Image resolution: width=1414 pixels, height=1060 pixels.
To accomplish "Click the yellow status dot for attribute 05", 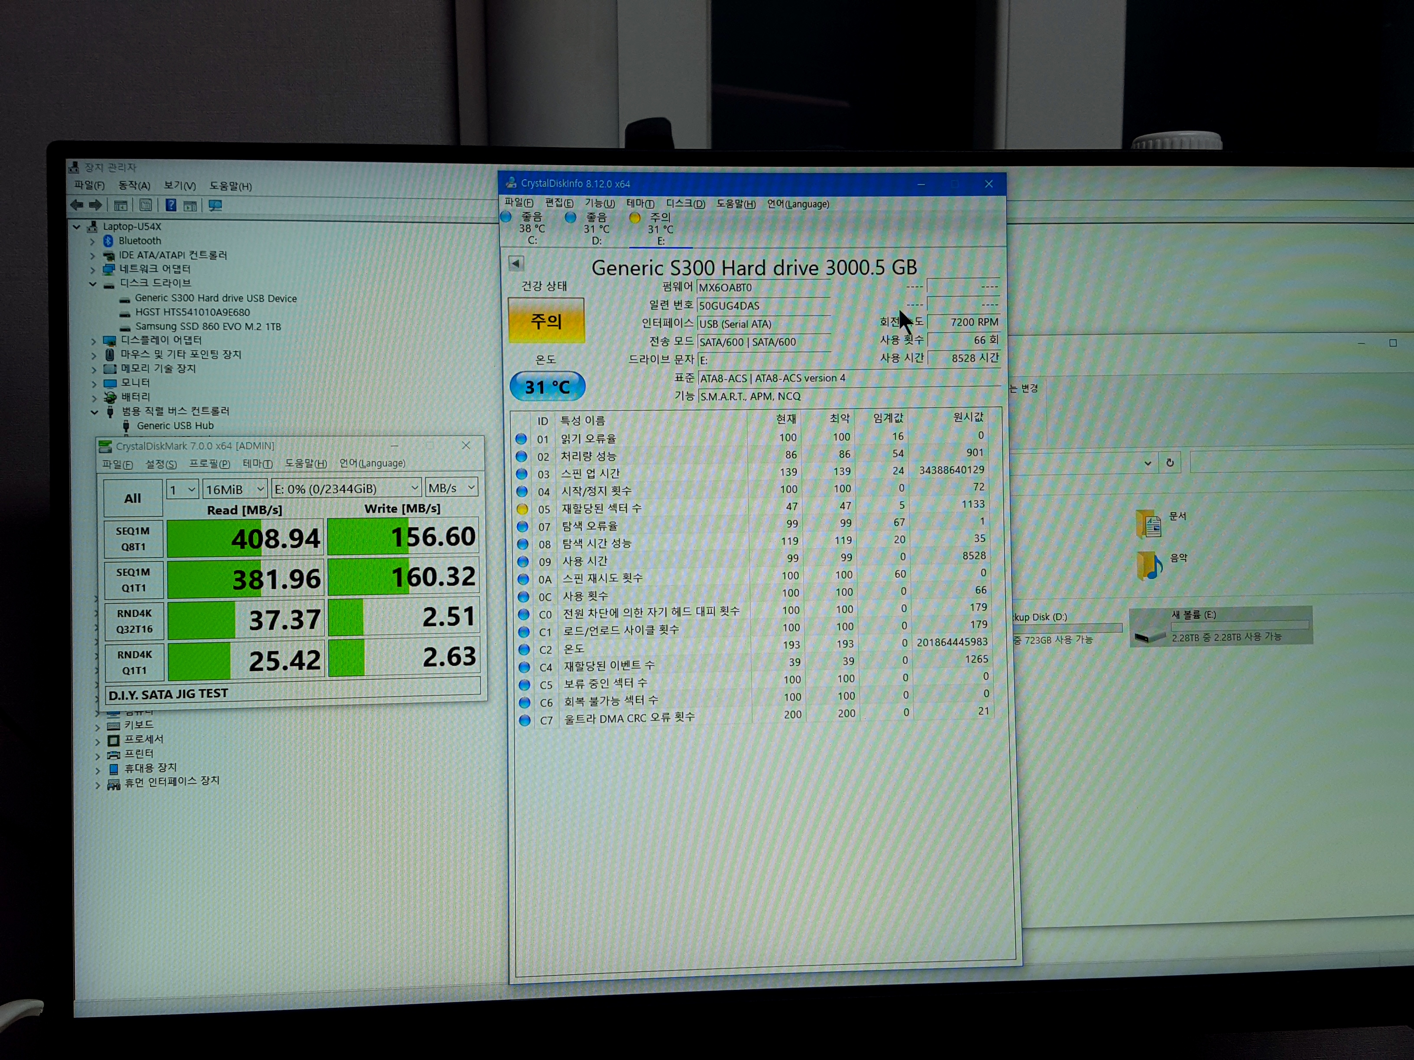I will click(x=522, y=509).
